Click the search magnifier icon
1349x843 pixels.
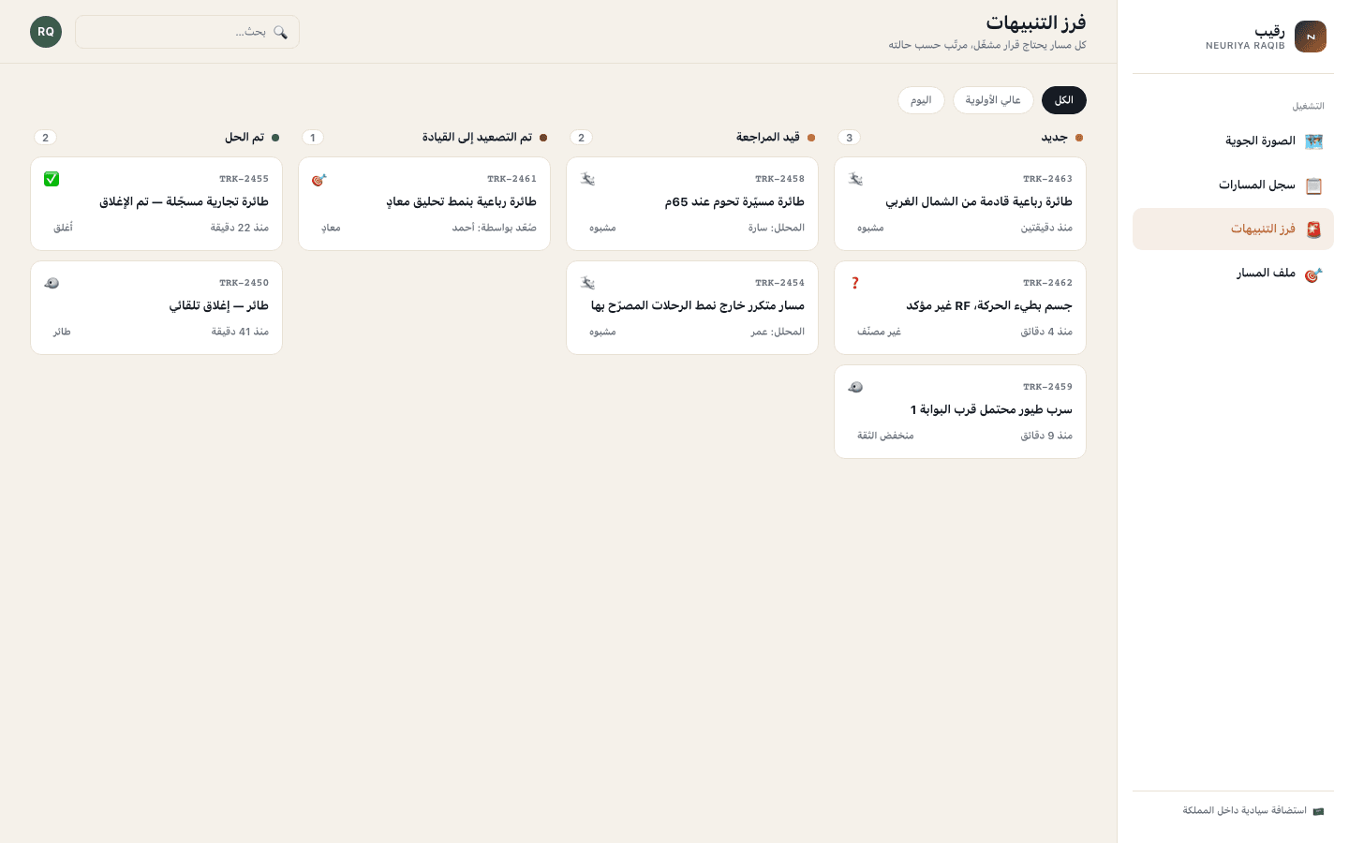280,32
